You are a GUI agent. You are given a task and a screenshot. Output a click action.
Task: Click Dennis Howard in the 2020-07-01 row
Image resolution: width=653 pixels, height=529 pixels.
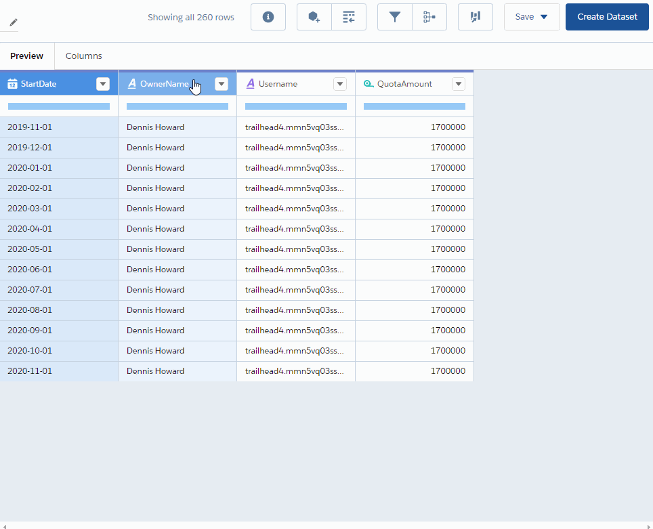click(177, 289)
